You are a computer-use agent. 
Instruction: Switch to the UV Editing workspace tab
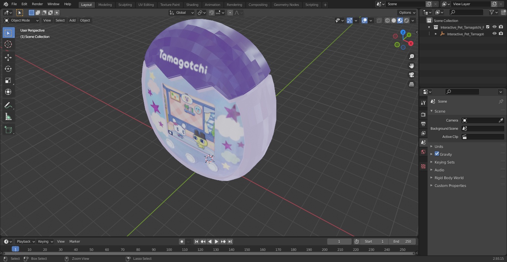(x=146, y=4)
